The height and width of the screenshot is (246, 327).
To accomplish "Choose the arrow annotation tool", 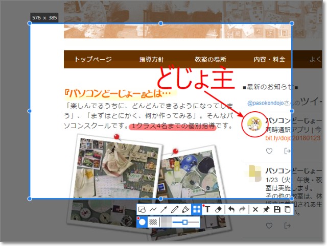I will [x=164, y=210].
